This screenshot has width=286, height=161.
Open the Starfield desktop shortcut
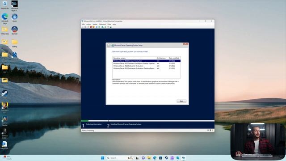click(x=15, y=30)
